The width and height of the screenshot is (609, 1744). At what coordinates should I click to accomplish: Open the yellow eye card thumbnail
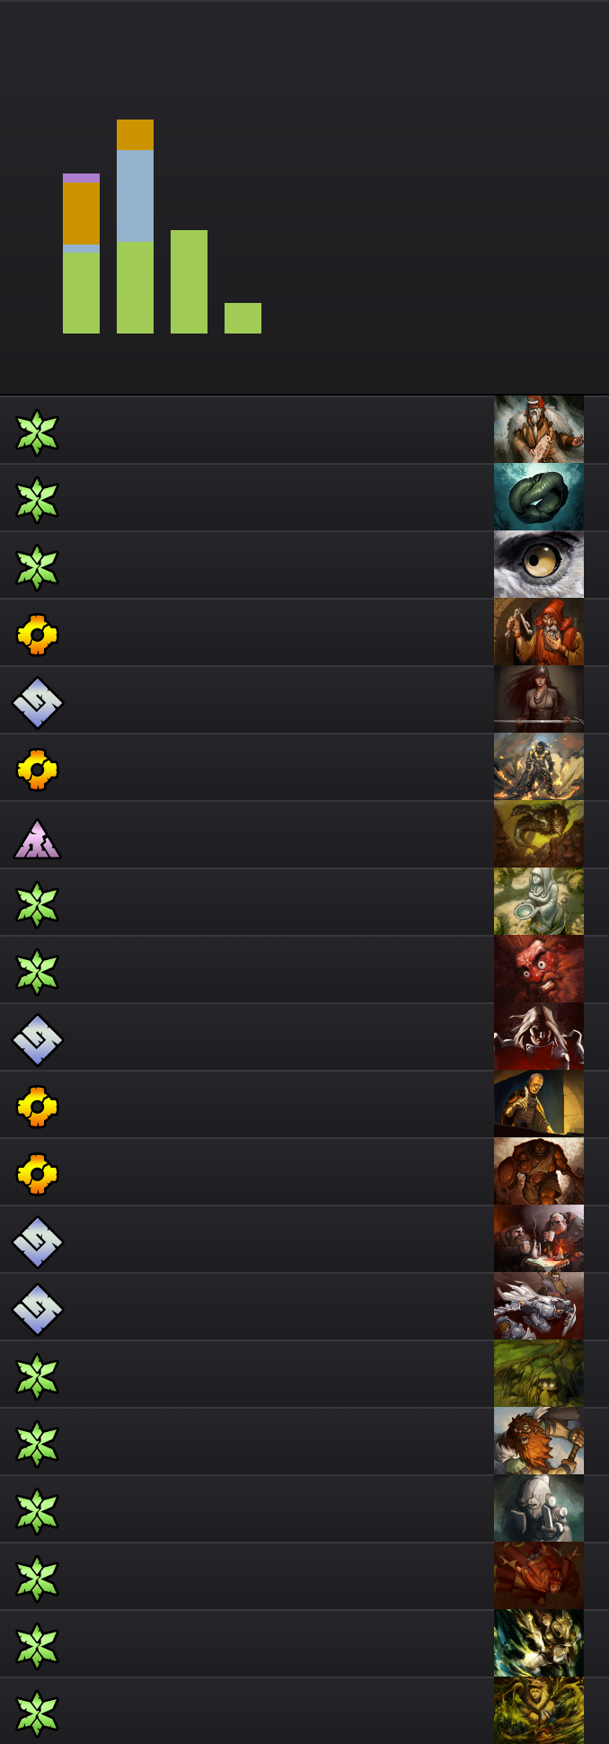pyautogui.click(x=539, y=565)
